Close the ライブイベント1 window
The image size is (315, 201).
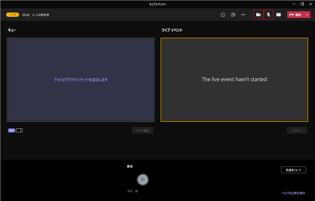pos(310,4)
